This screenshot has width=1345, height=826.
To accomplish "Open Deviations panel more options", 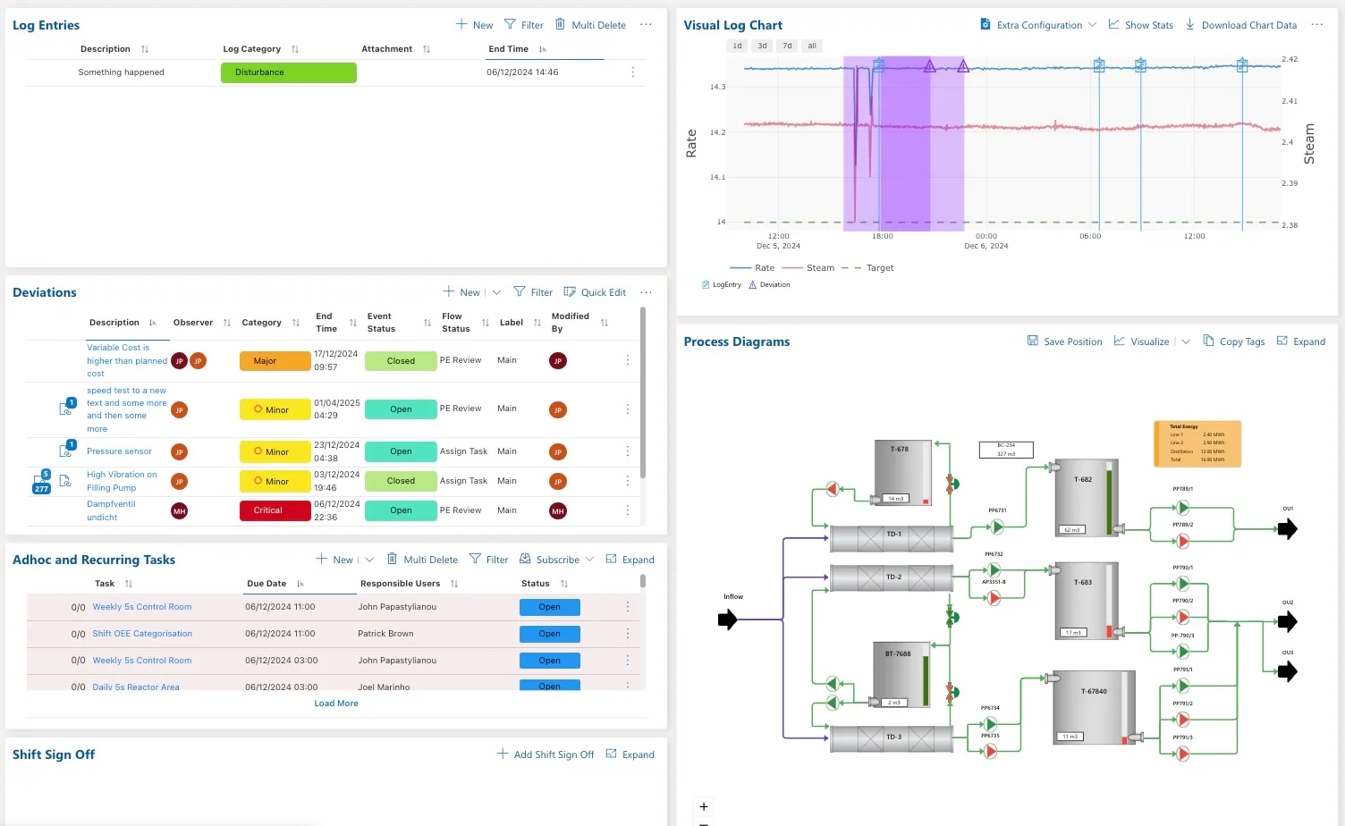I will pos(646,292).
